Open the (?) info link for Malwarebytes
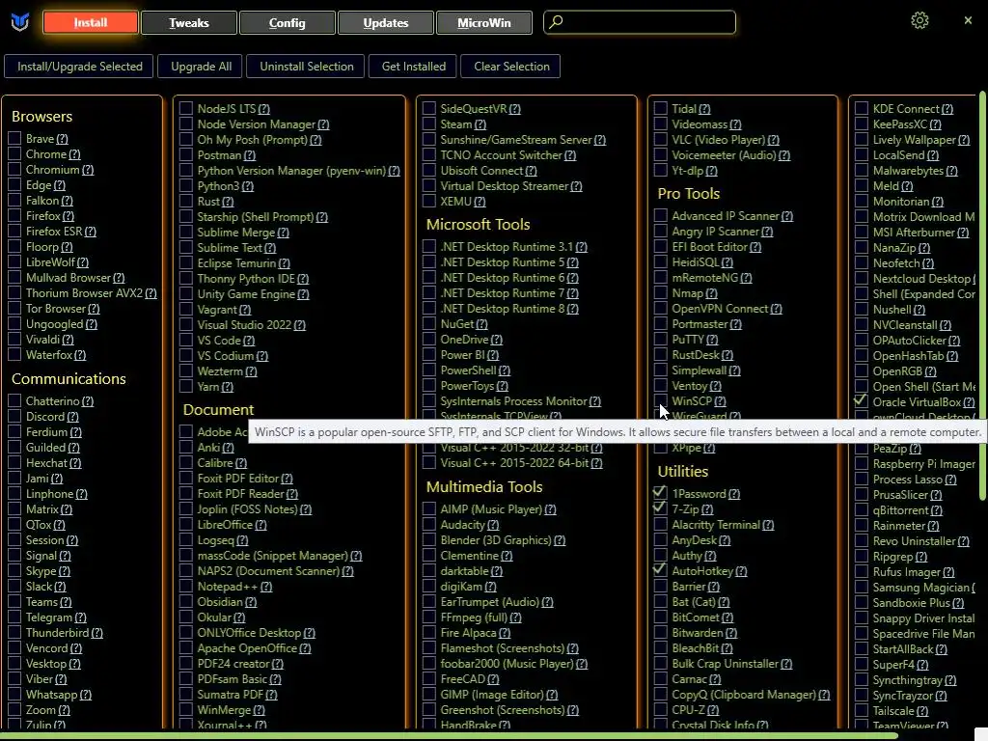The width and height of the screenshot is (988, 741). coord(951,171)
